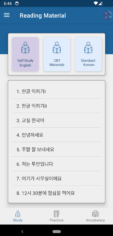Open lesson 2. 한글 익히기II
113x236 pixels.
(57, 106)
